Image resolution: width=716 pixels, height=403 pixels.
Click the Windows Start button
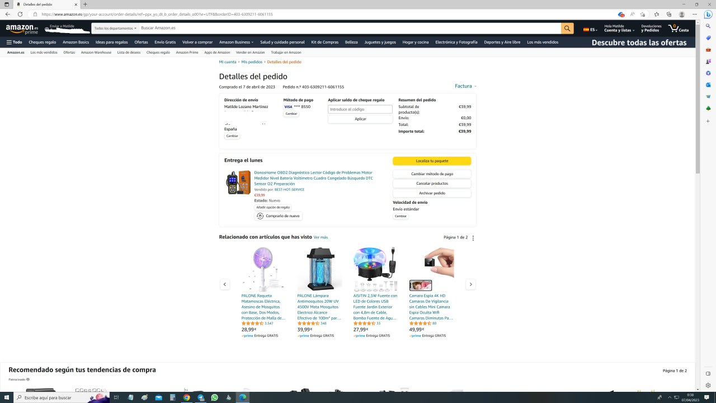(x=7, y=397)
